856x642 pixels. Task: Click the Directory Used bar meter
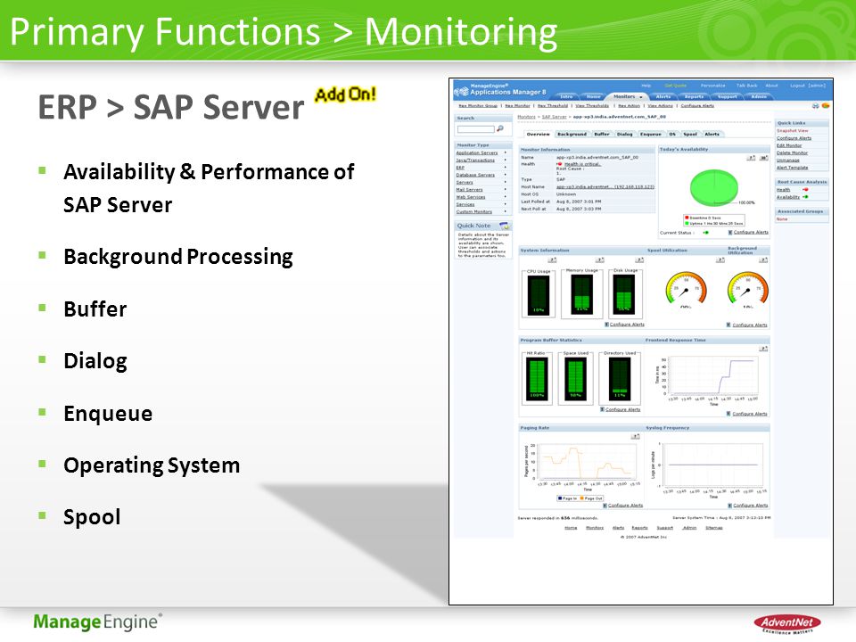coord(620,378)
